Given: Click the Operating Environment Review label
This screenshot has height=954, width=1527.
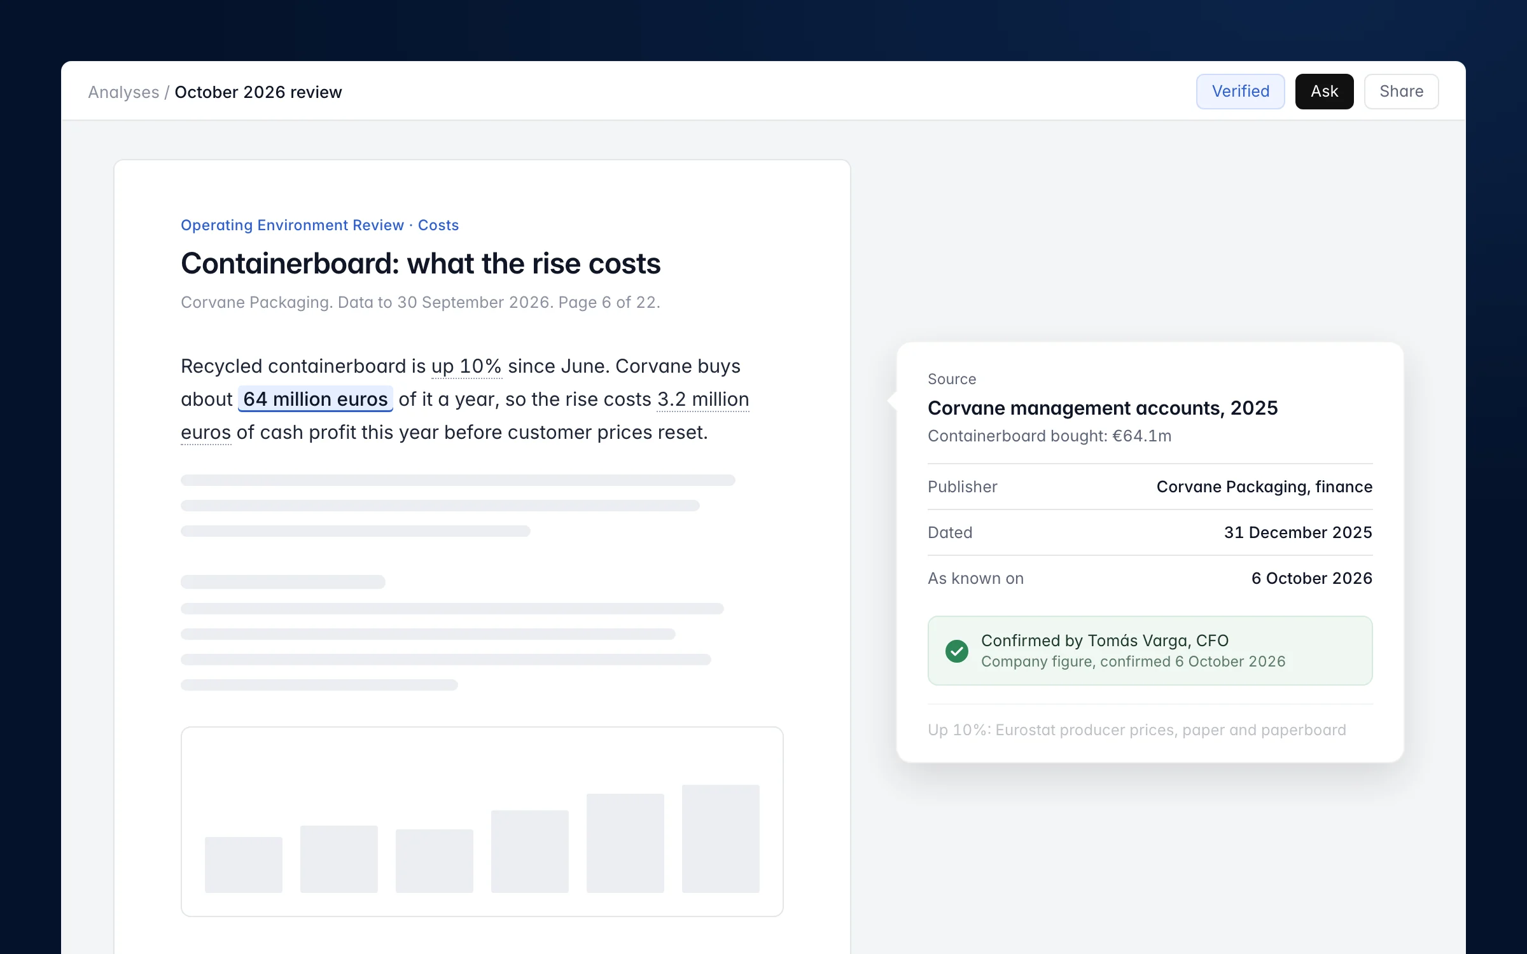Looking at the screenshot, I should (x=292, y=225).
